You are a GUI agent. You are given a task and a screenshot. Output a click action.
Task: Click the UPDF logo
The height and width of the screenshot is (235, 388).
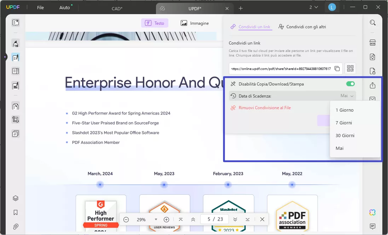13,7
